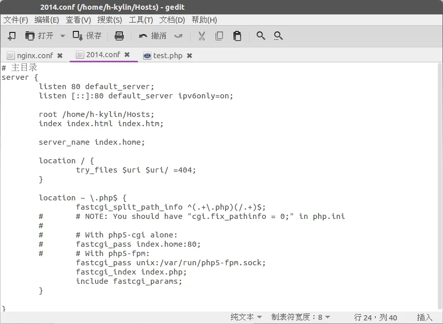
Task: Click the 行 24, 列 40 cursor position
Action: (x=375, y=317)
